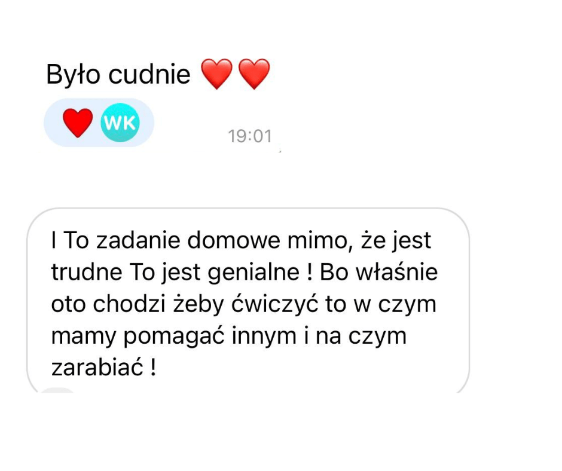Image resolution: width=562 pixels, height=471 pixels.
Task: Tap the partial gray reaction pill under long message
Action: coord(57,390)
